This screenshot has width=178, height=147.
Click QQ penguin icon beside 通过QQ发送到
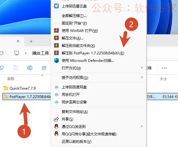[x=56, y=126]
